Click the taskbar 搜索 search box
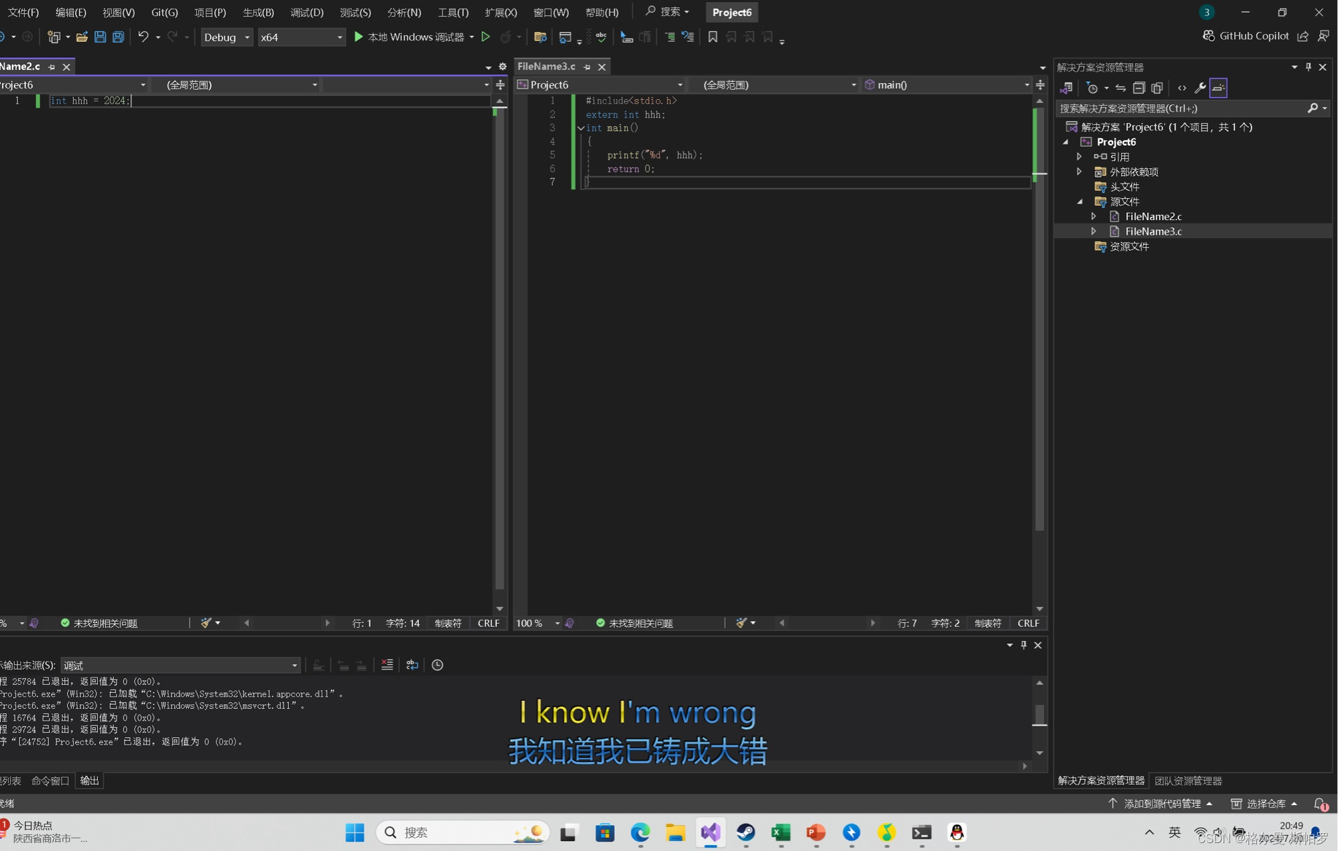1338x851 pixels. (x=462, y=832)
